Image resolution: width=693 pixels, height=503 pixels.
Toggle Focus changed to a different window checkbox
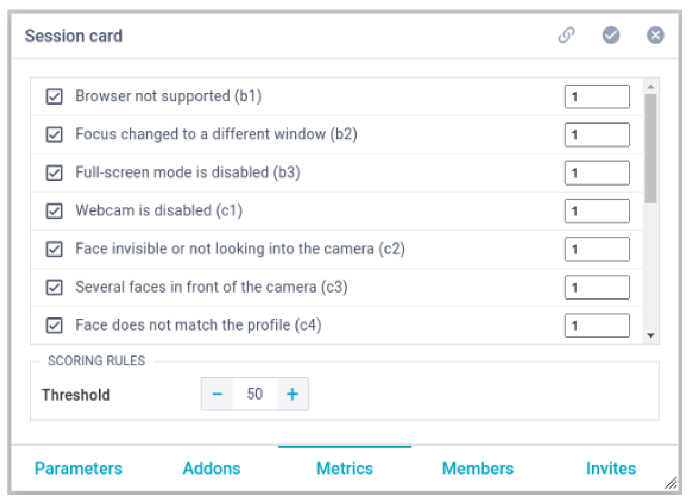(x=54, y=135)
